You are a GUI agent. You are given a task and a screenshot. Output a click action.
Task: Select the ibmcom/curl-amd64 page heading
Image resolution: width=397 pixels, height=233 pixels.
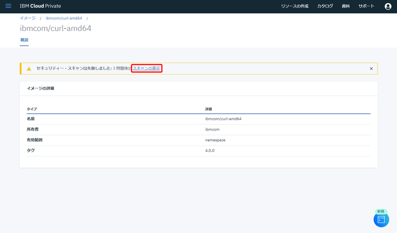[56, 28]
